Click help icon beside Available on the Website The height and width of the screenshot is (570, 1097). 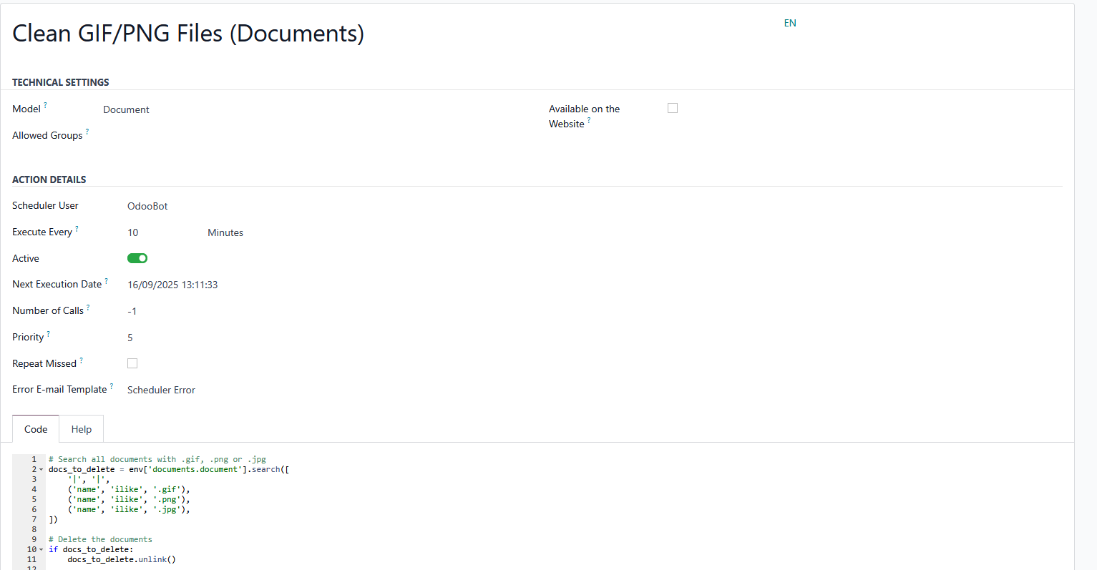[589, 120]
